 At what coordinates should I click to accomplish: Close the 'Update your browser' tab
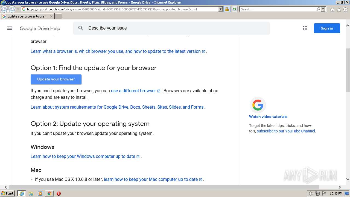(x=51, y=16)
